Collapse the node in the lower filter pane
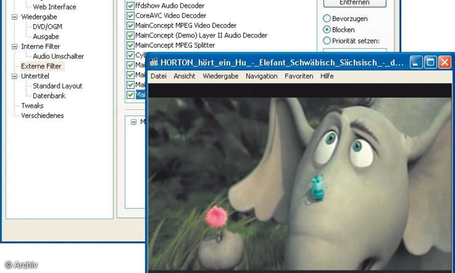This screenshot has height=273, width=455. [x=133, y=122]
